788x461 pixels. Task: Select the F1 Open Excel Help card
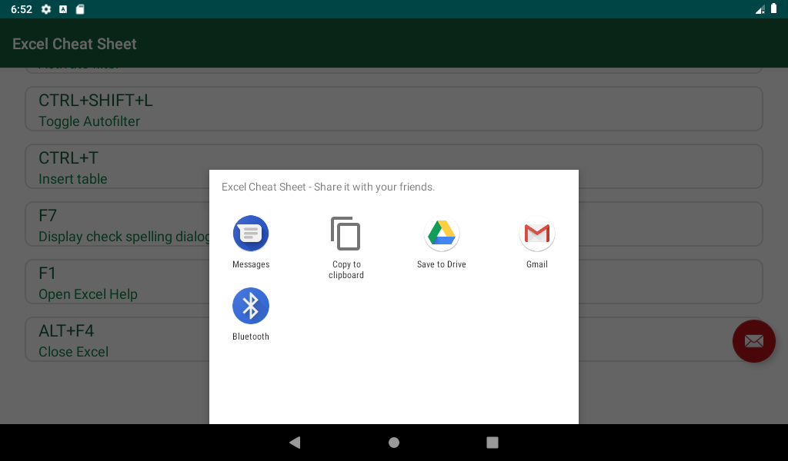394,282
